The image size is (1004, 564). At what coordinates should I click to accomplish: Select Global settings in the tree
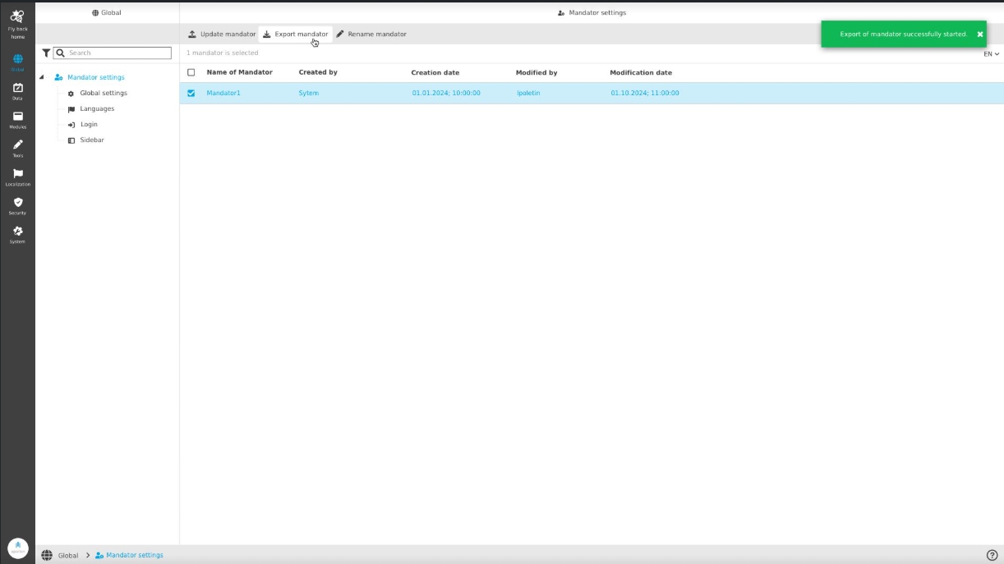pos(104,93)
